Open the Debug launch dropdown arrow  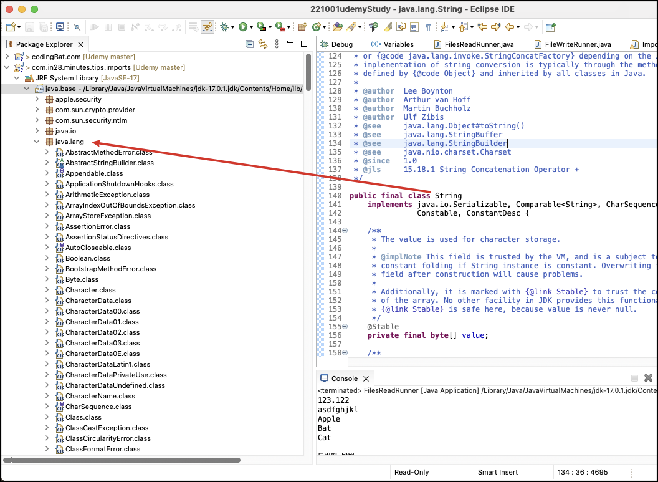coord(233,27)
